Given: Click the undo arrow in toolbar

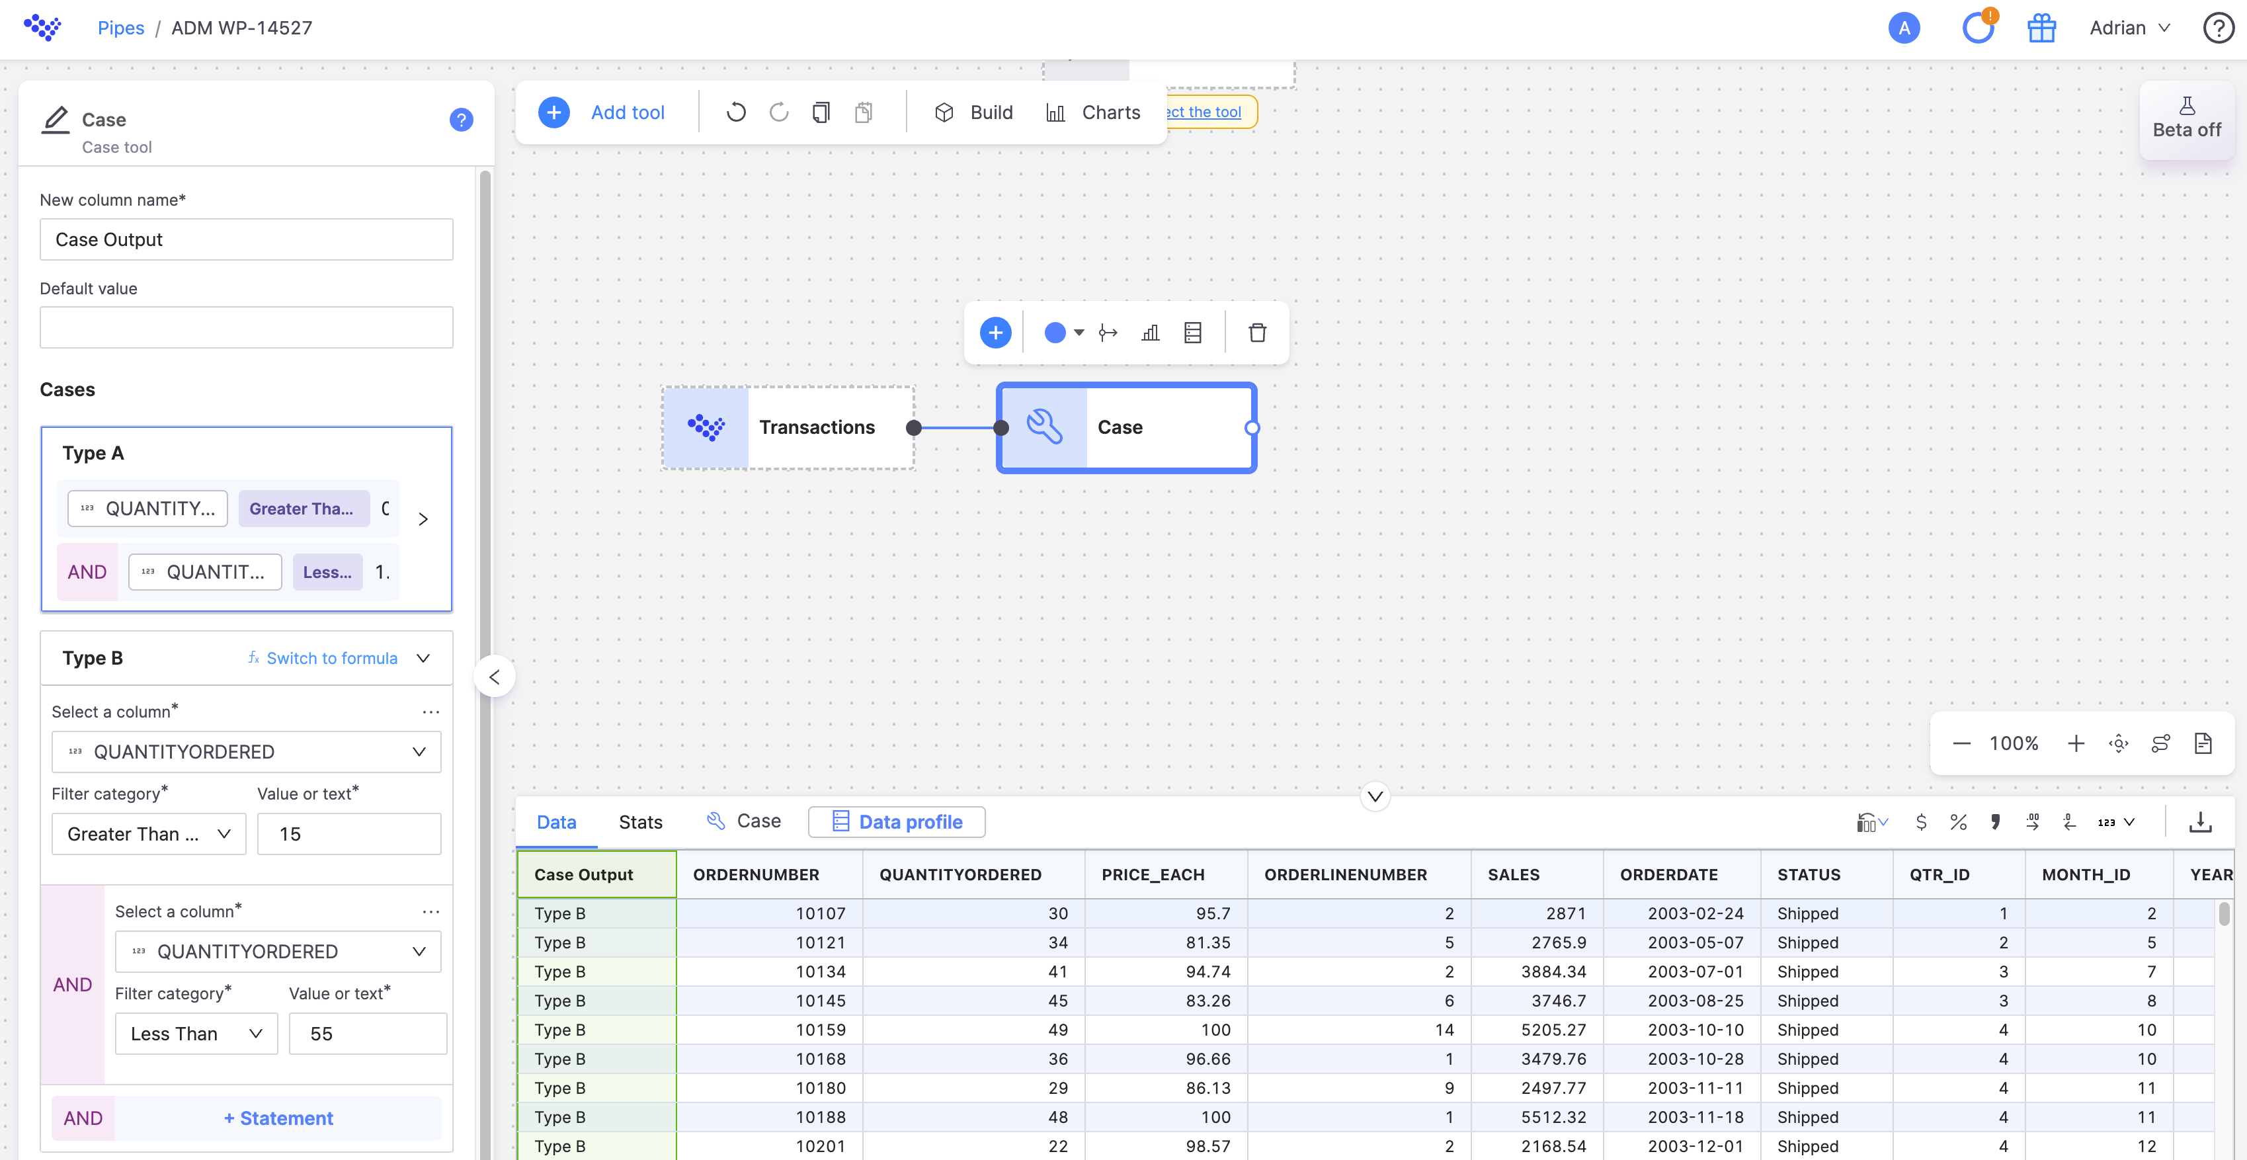Looking at the screenshot, I should [x=736, y=112].
